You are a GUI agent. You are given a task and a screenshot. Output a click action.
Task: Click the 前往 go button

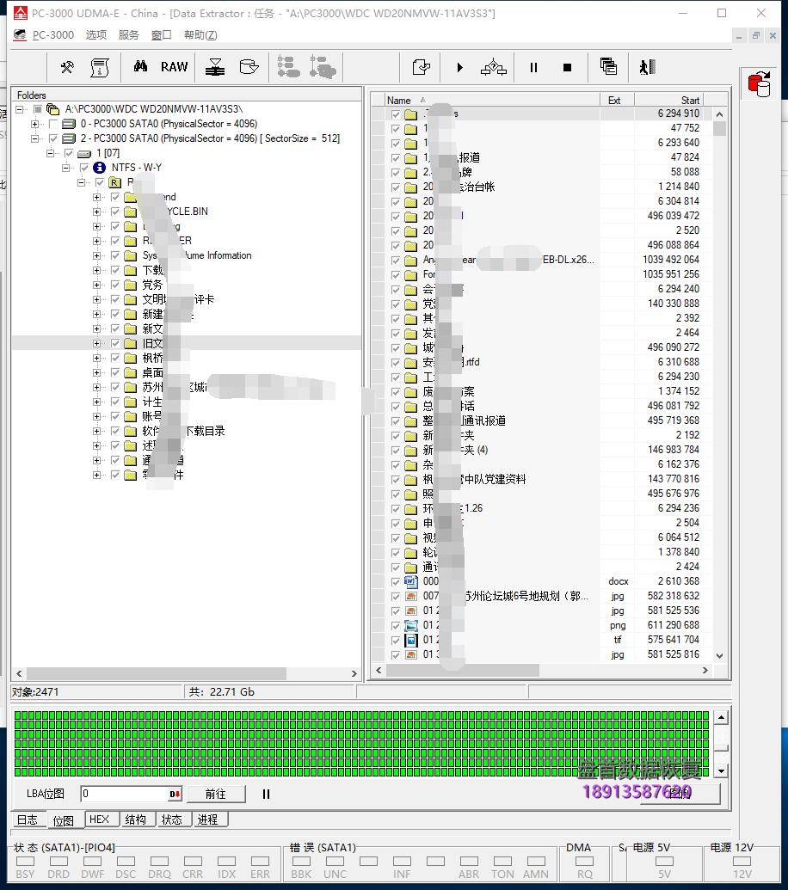coord(215,794)
